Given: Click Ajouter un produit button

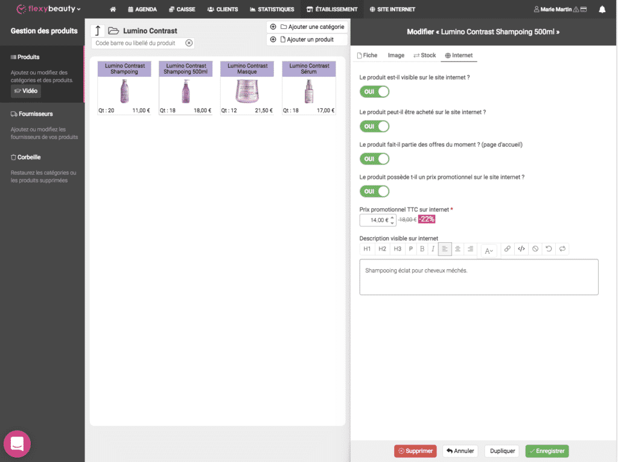Looking at the screenshot, I should point(307,39).
